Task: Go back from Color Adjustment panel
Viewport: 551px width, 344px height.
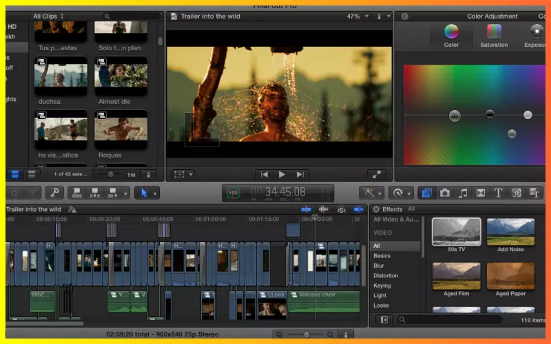Action: pyautogui.click(x=405, y=16)
